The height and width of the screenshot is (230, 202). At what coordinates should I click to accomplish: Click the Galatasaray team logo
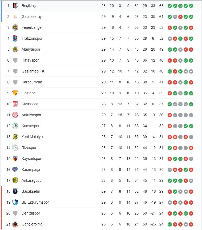click(15, 17)
